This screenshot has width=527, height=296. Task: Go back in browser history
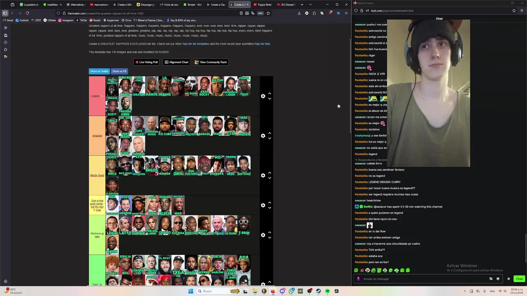(x=12, y=13)
